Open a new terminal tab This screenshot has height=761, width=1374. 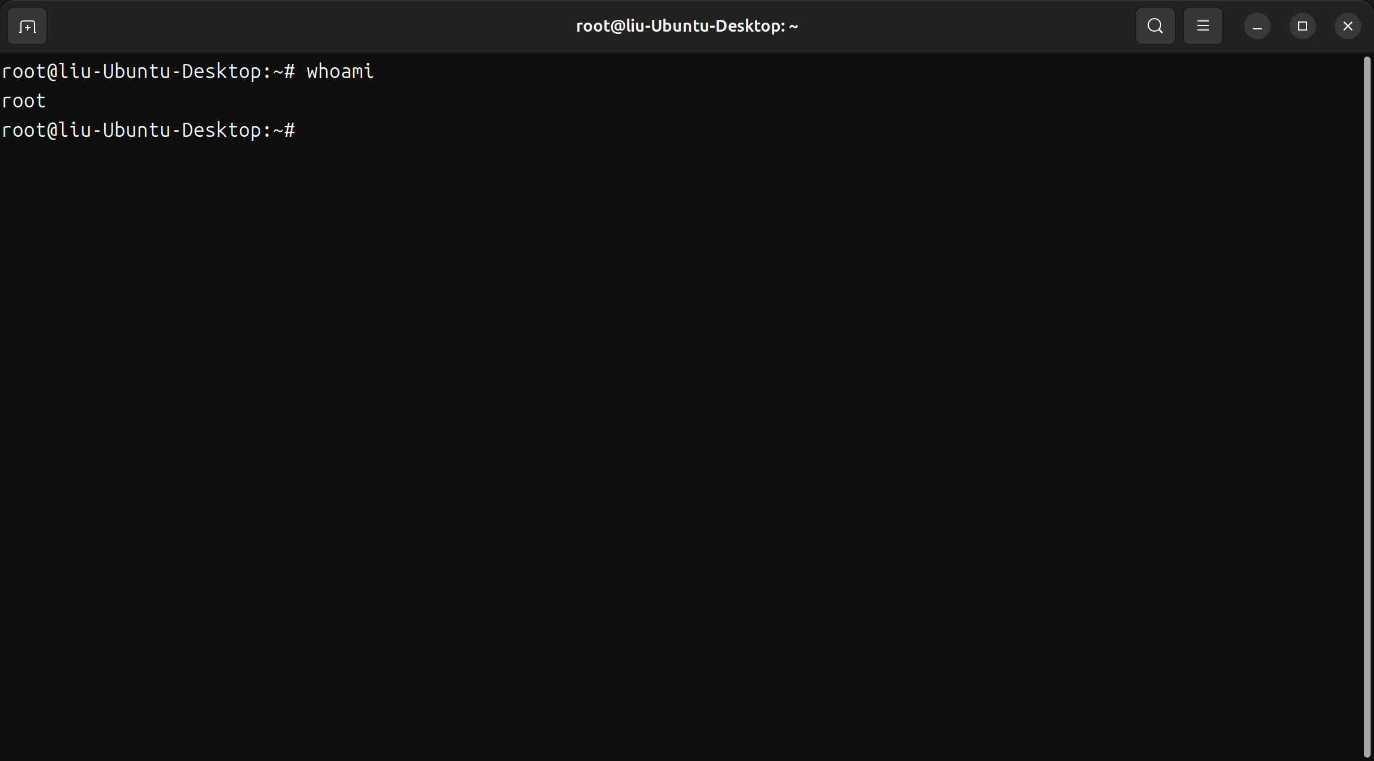pos(27,27)
